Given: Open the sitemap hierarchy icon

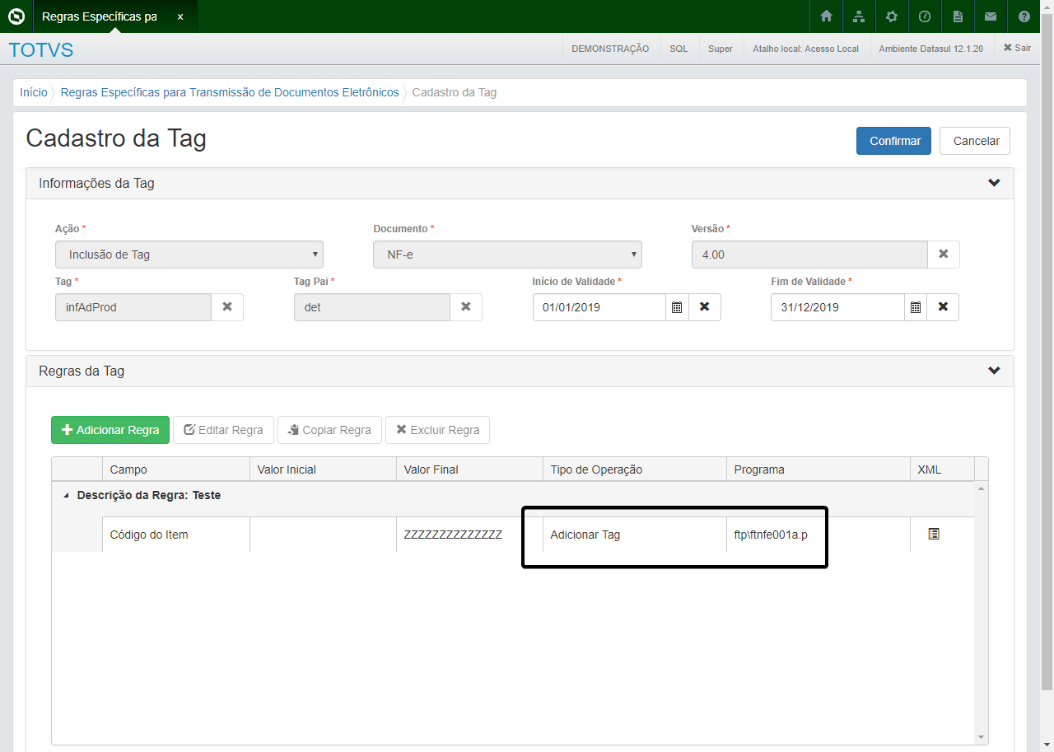Looking at the screenshot, I should tap(859, 16).
